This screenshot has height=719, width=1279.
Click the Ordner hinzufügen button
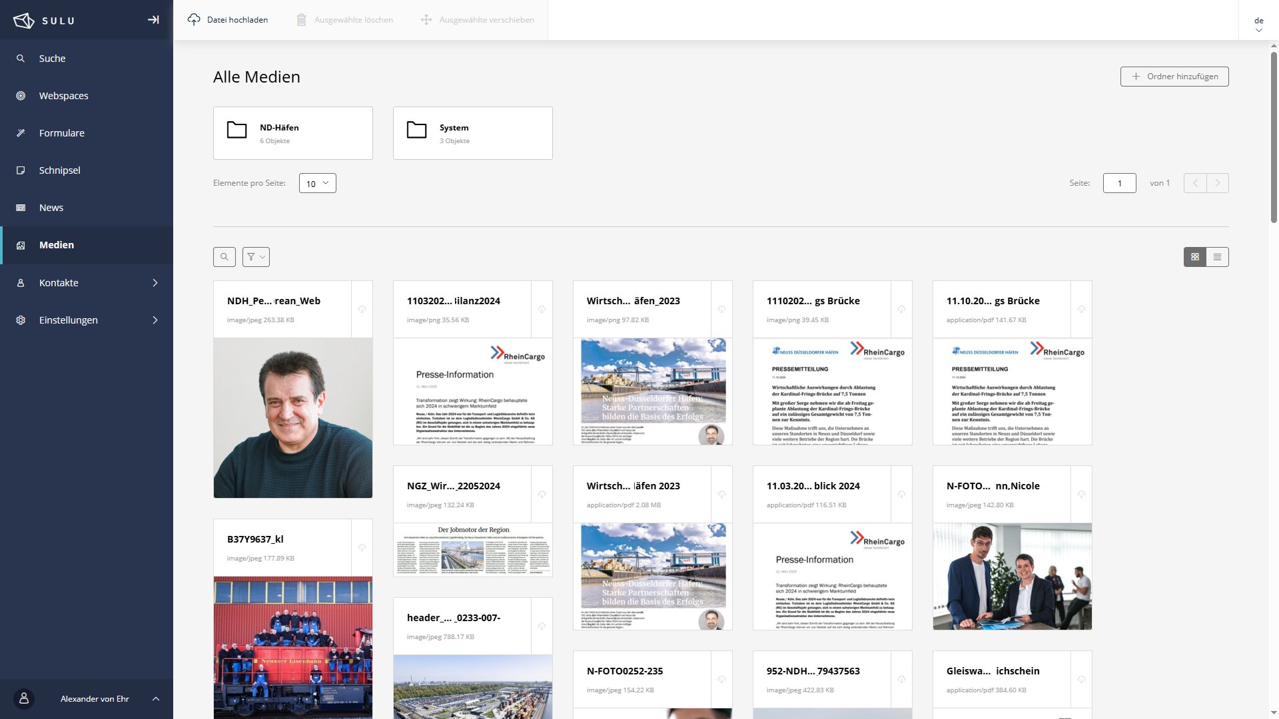point(1174,77)
